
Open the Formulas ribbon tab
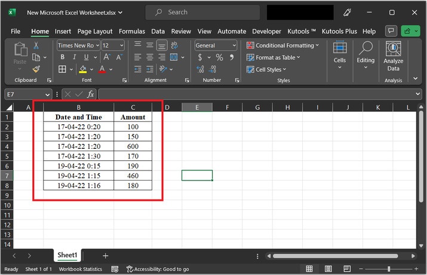pos(131,31)
